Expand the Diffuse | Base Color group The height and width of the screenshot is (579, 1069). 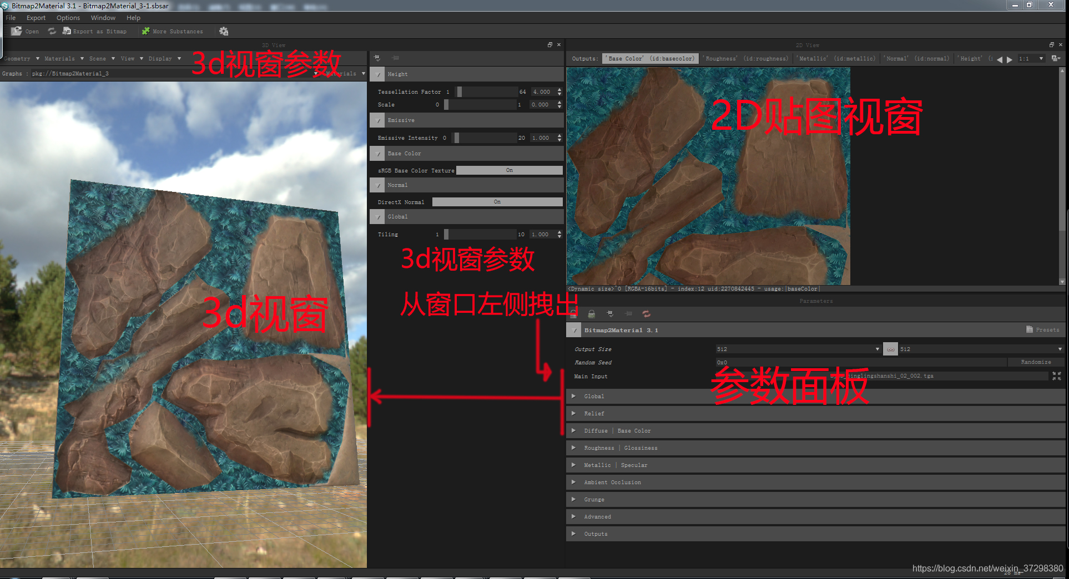[573, 430]
